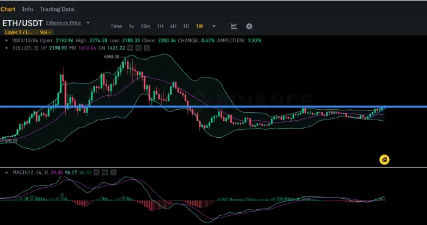The width and height of the screenshot is (427, 225).
Task: Click the 4868.00 high price label
Action: point(112,57)
